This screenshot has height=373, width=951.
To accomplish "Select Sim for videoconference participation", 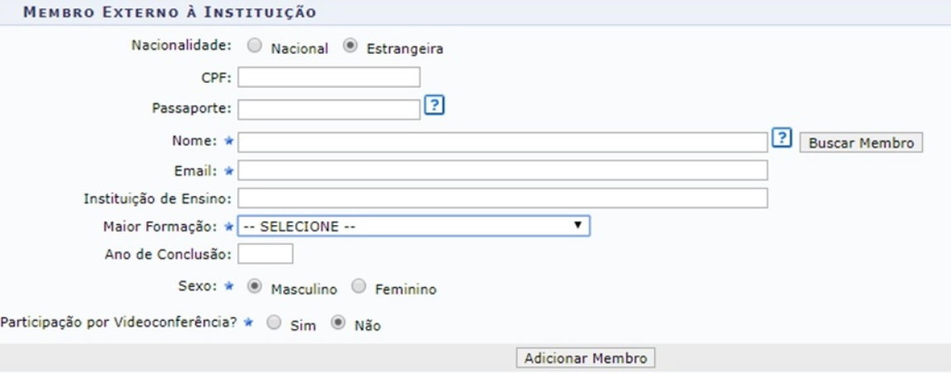I will coord(274,324).
